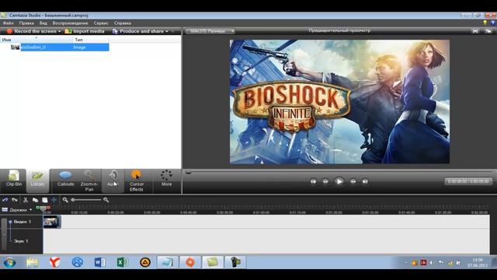The height and width of the screenshot is (280, 497).
Task: Sort clip bin by Имя column
Action: pyautogui.click(x=36, y=40)
